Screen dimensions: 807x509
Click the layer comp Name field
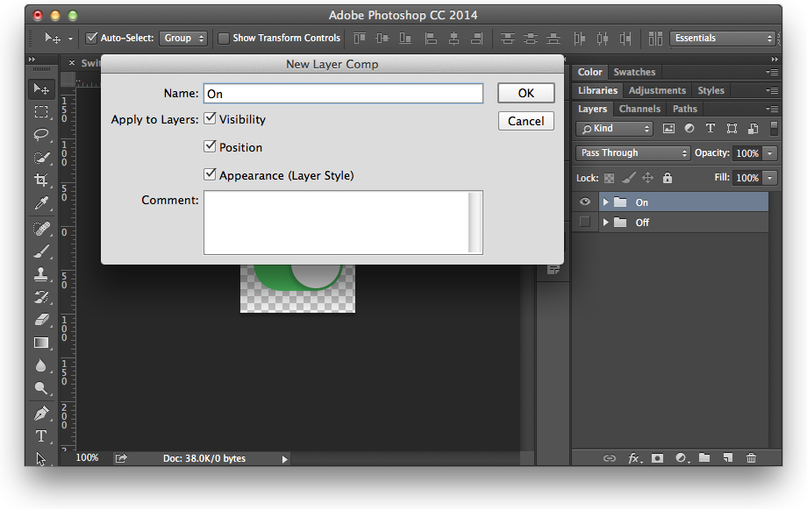(x=343, y=94)
